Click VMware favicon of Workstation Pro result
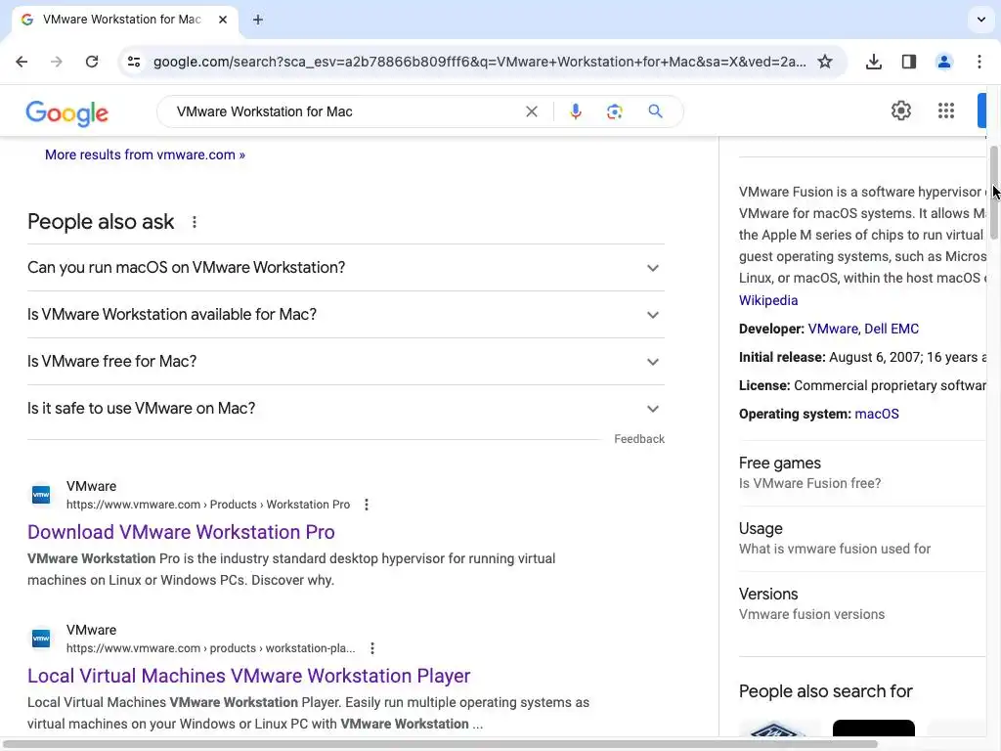The width and height of the screenshot is (1001, 751). pyautogui.click(x=41, y=495)
